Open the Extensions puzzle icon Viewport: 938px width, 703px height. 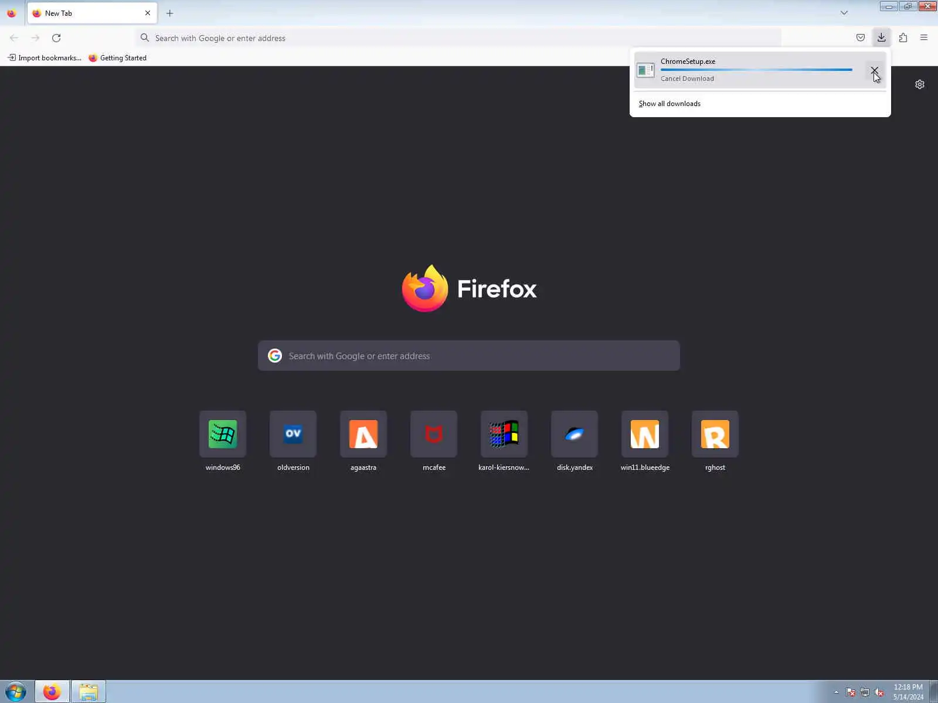(x=903, y=38)
